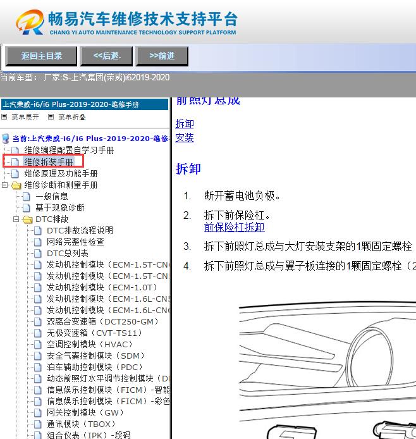Screen dimensions: 416x439
Task: Collapse the DTC排故 folder
Action: 16,219
